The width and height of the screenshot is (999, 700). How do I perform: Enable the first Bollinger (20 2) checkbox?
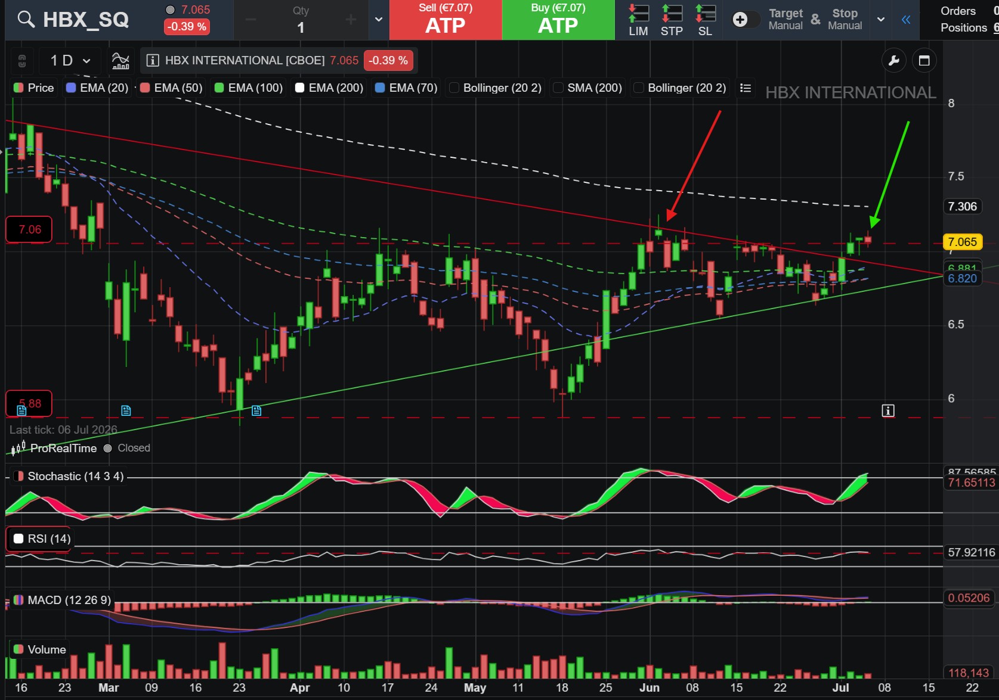point(454,88)
